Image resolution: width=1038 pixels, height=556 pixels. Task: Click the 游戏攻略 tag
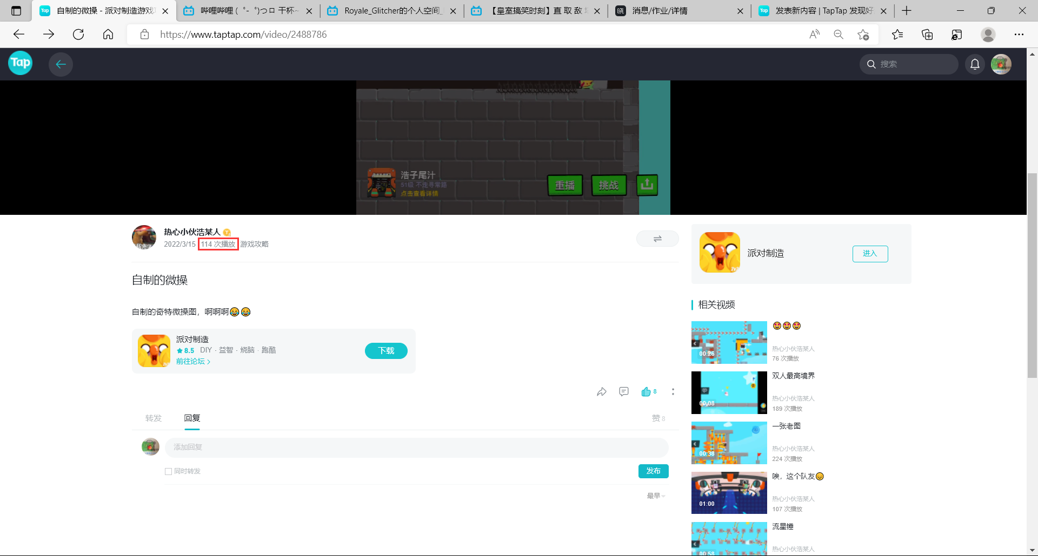(255, 245)
